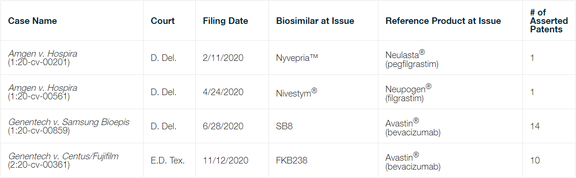Select the FKB238 biosimilar cell
This screenshot has height=178, width=576.
pos(292,161)
